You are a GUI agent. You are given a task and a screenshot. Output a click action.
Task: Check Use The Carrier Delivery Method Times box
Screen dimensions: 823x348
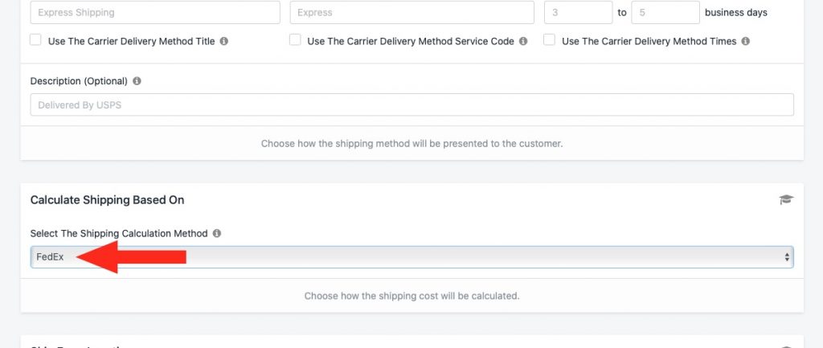click(549, 40)
